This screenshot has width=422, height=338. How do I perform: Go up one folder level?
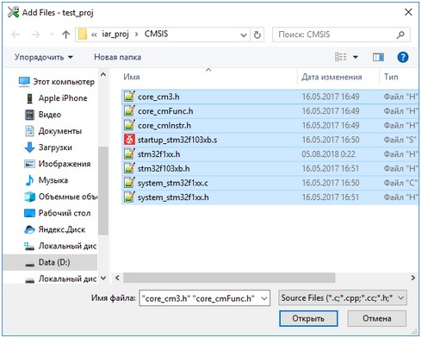click(x=66, y=34)
